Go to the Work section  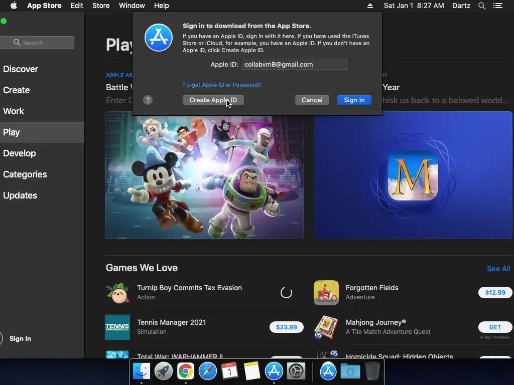(14, 111)
